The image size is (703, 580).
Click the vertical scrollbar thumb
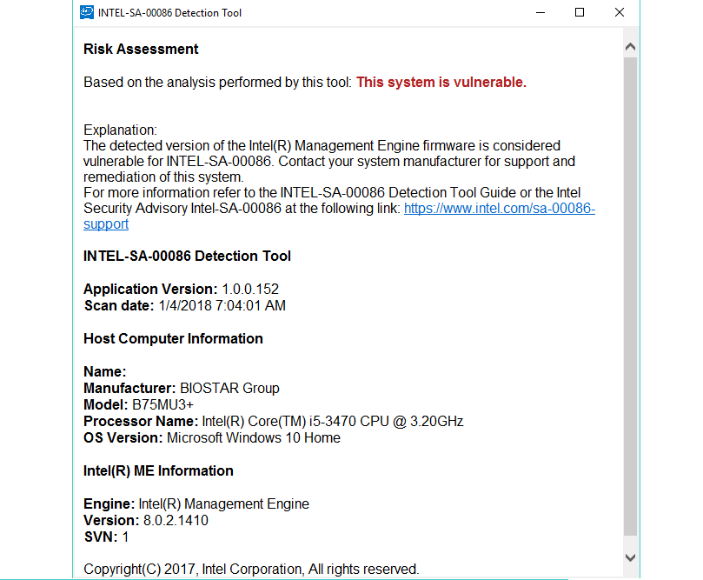tap(630, 296)
